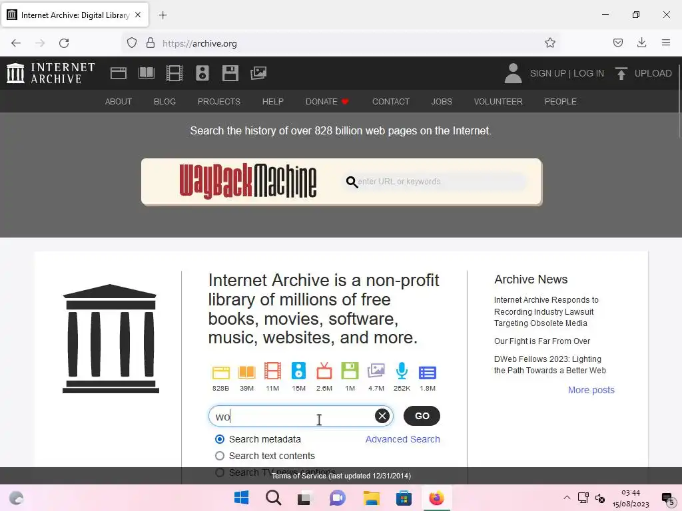Click the Save to Pocket icon
Viewport: 682px width, 511px height.
tap(617, 43)
